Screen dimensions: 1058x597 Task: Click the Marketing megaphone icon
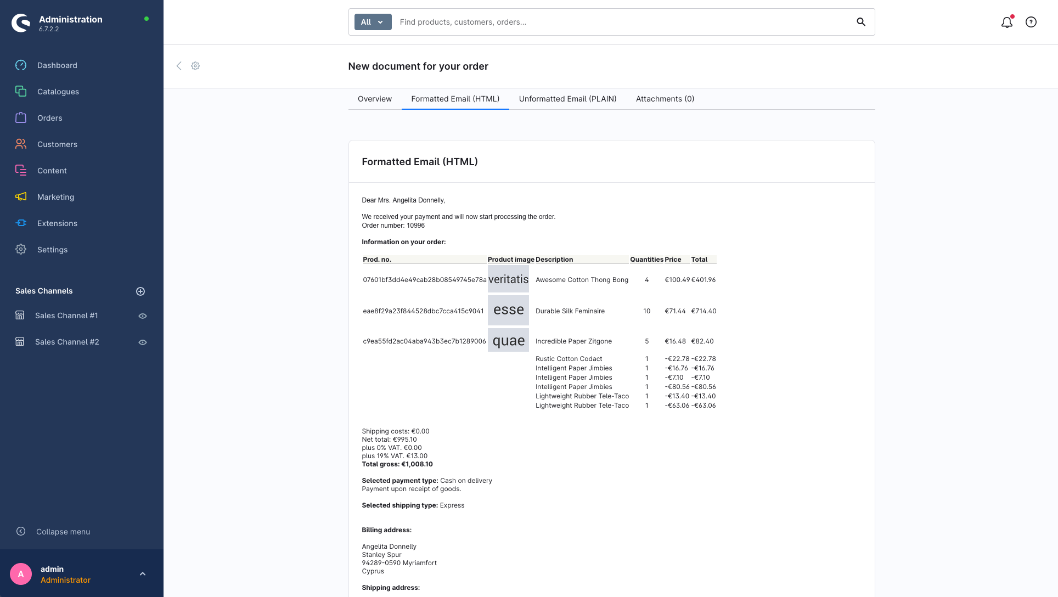pyautogui.click(x=21, y=197)
